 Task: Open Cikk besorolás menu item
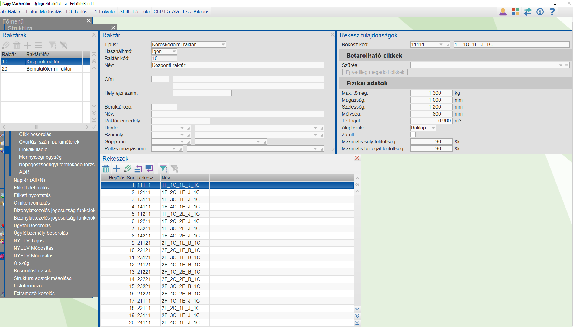[x=35, y=135]
